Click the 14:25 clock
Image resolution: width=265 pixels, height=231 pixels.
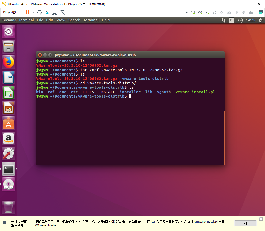pos(251,20)
